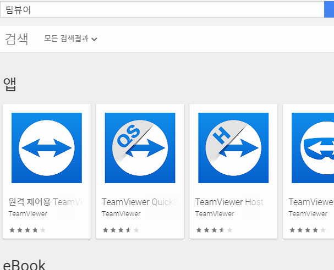
Task: Click star rating of the glasses TeamViewer app
Action: (x=308, y=230)
